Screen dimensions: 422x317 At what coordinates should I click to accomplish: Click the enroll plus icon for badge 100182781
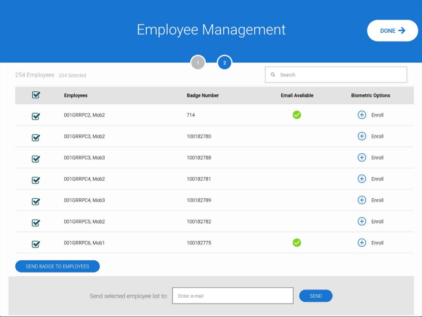click(x=361, y=179)
